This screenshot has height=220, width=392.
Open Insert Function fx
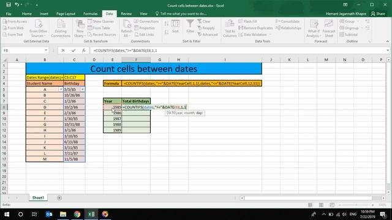click(84, 50)
